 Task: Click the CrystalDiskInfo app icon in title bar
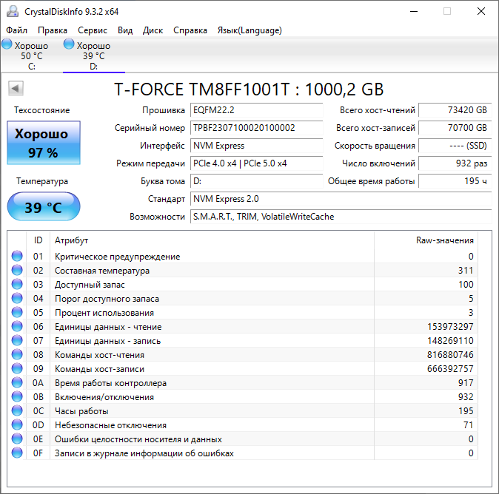(x=13, y=11)
